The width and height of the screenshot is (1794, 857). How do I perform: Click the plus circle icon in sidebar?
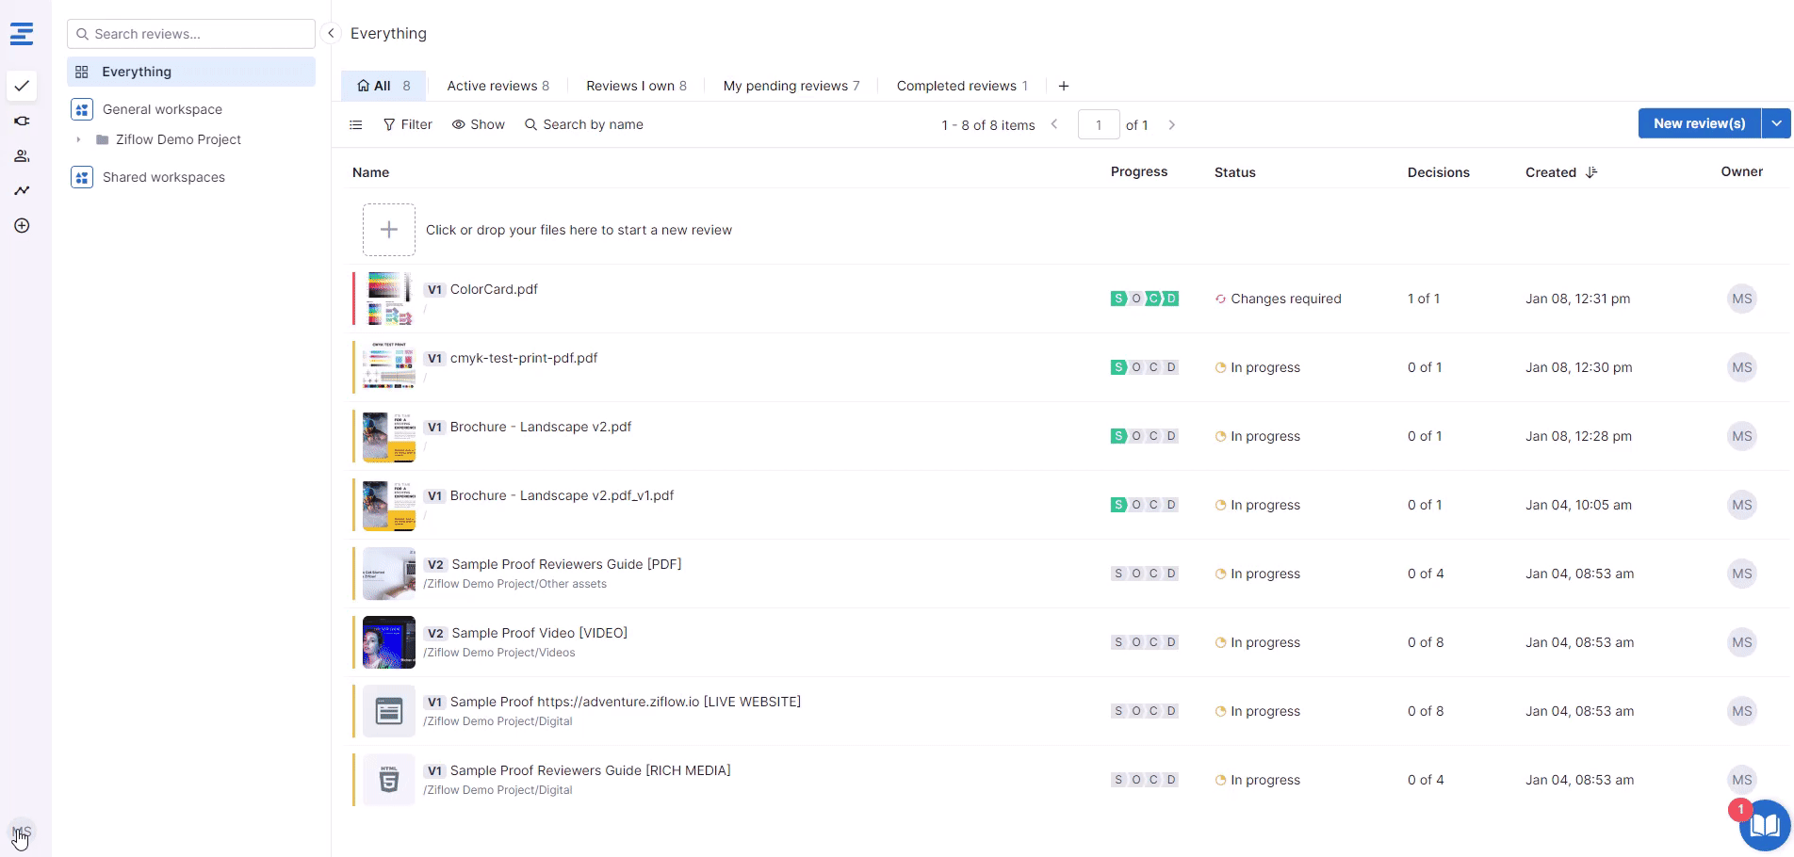point(22,225)
